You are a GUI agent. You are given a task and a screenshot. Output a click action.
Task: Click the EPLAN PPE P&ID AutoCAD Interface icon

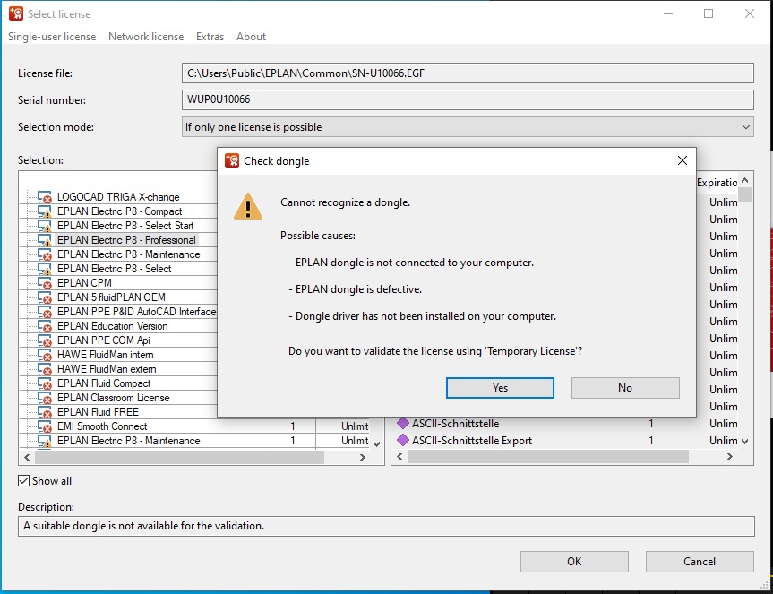[x=45, y=312]
